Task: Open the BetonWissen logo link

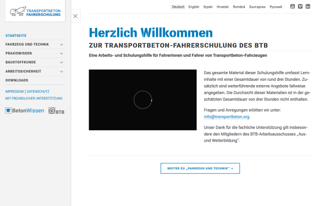Action: (25, 110)
